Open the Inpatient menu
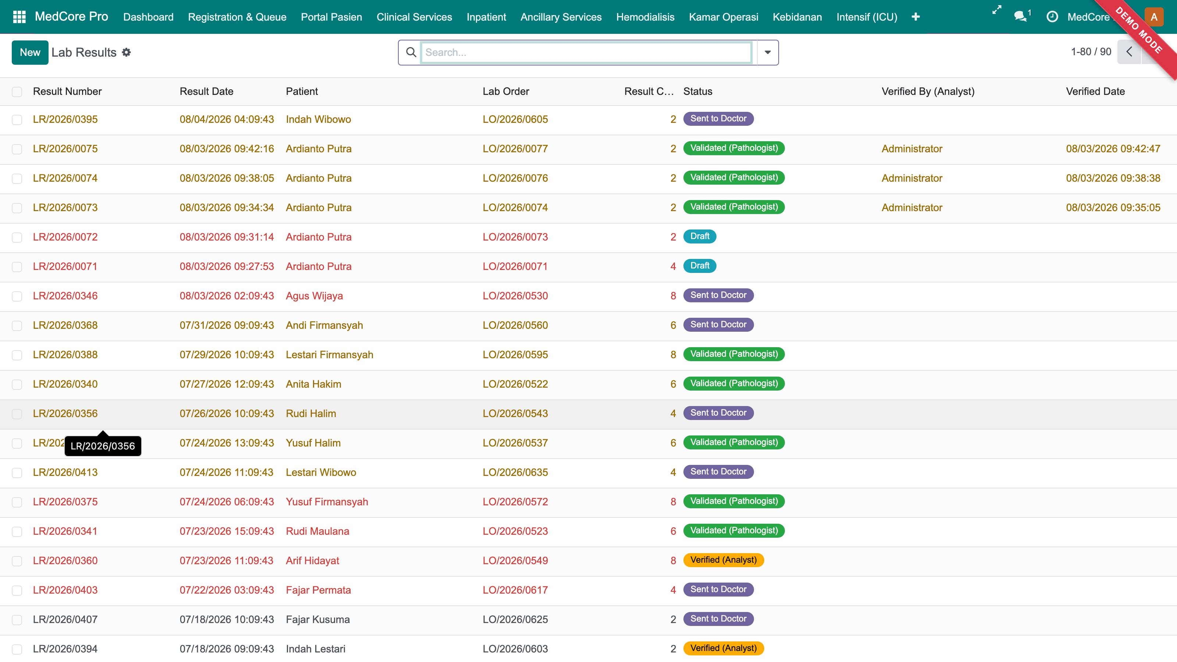The height and width of the screenshot is (662, 1177). coord(486,17)
